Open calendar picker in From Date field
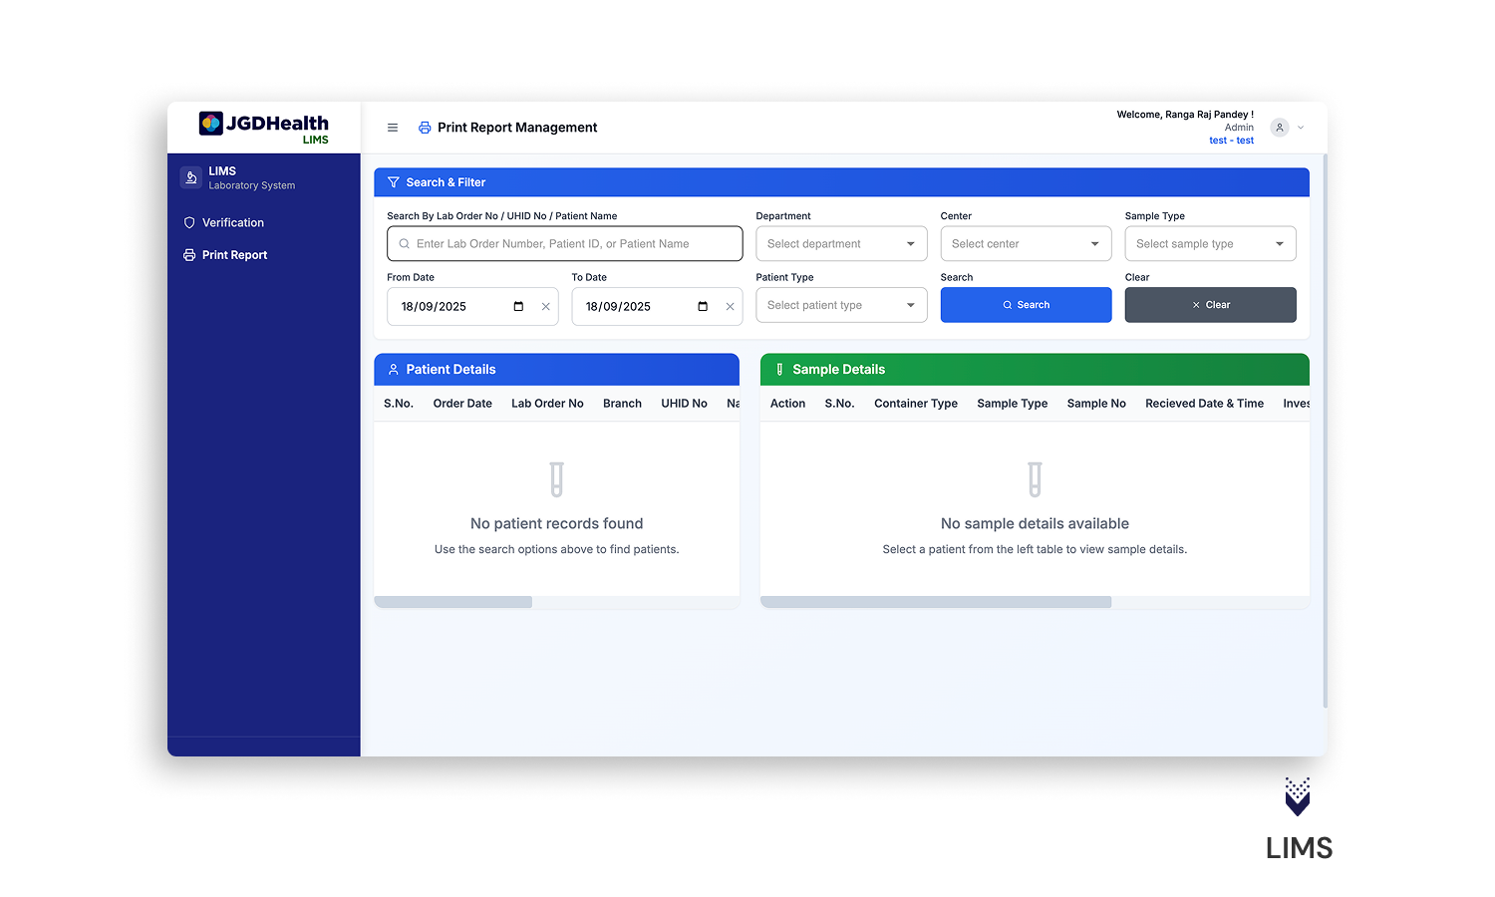 518,306
